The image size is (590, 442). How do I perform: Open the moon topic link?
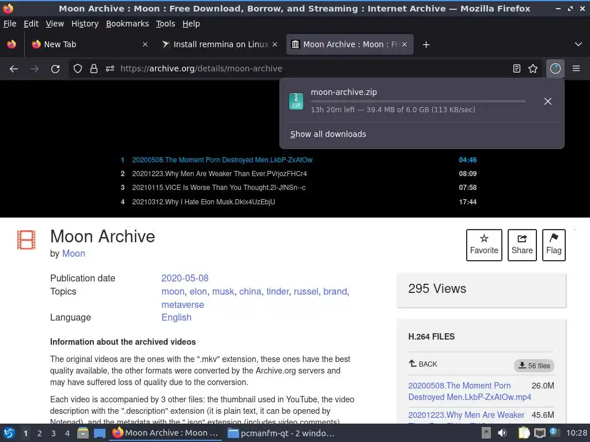click(173, 291)
